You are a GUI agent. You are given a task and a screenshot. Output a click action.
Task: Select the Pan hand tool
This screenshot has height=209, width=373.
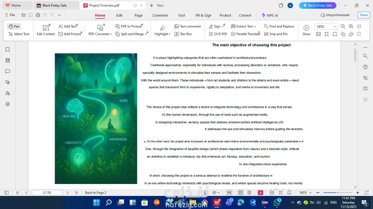(14, 26)
